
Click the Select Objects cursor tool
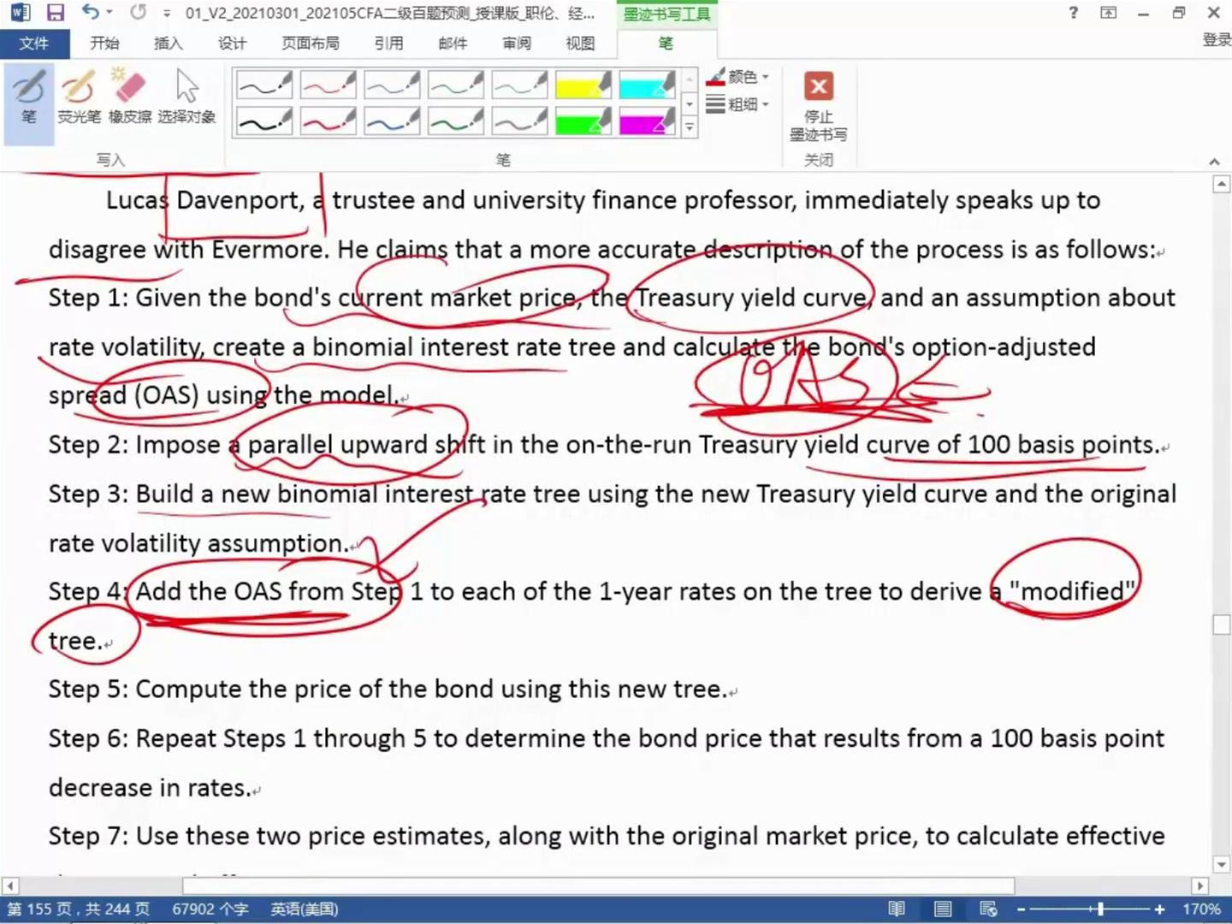(x=187, y=98)
